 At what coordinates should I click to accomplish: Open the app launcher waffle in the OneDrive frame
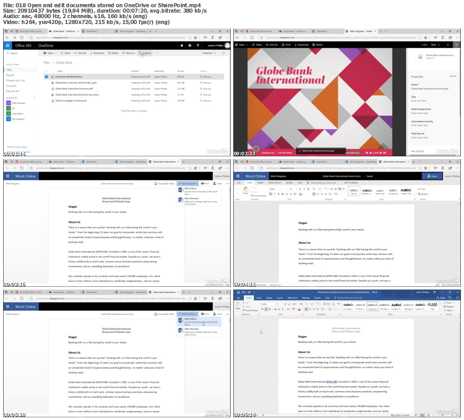[x=8, y=46]
